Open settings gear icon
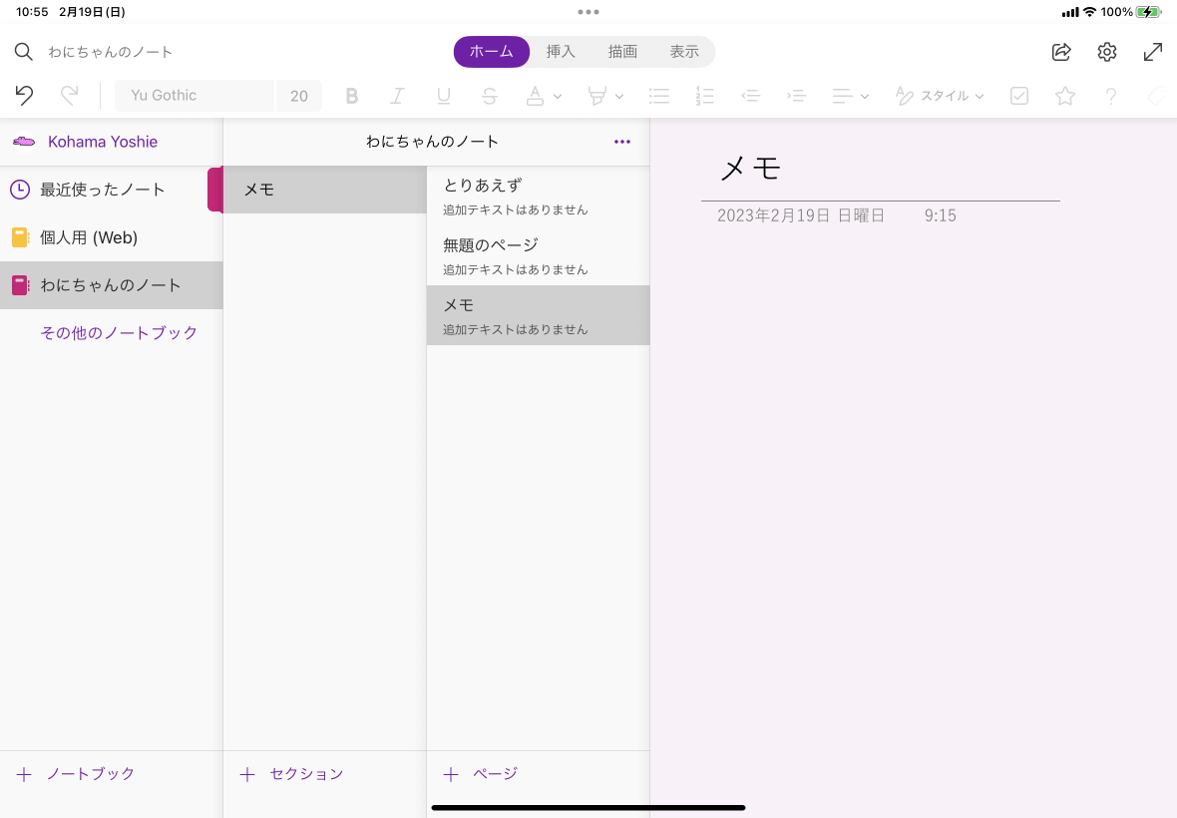Image resolution: width=1177 pixels, height=818 pixels. (x=1107, y=52)
